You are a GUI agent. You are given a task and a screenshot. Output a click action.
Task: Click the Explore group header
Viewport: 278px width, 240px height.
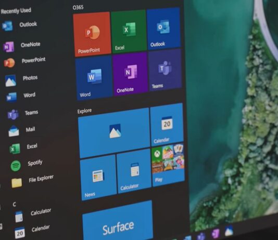[x=84, y=111]
